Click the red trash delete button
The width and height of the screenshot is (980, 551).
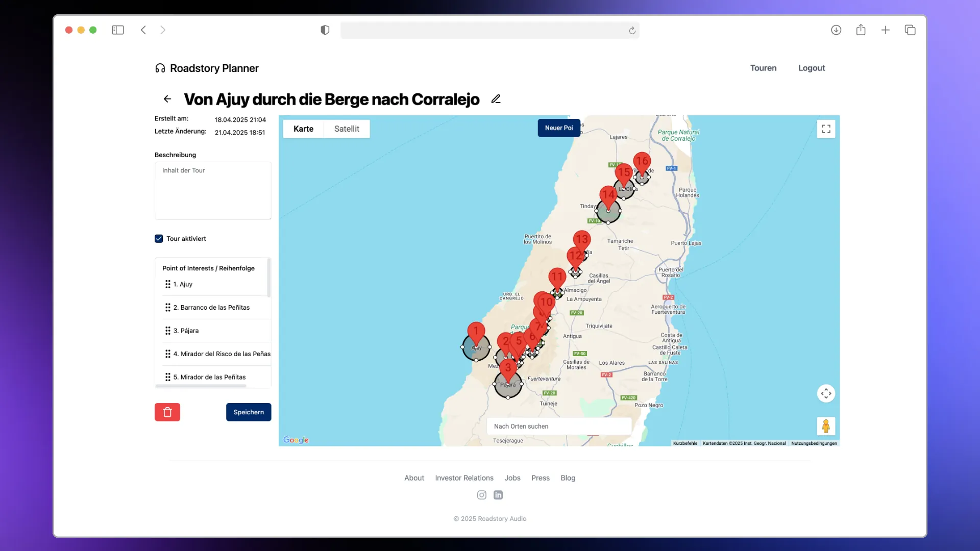tap(167, 412)
